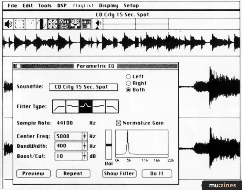The width and height of the screenshot is (242, 190).
Task: Click the Parametric EQ title bar
Action: [96, 66]
